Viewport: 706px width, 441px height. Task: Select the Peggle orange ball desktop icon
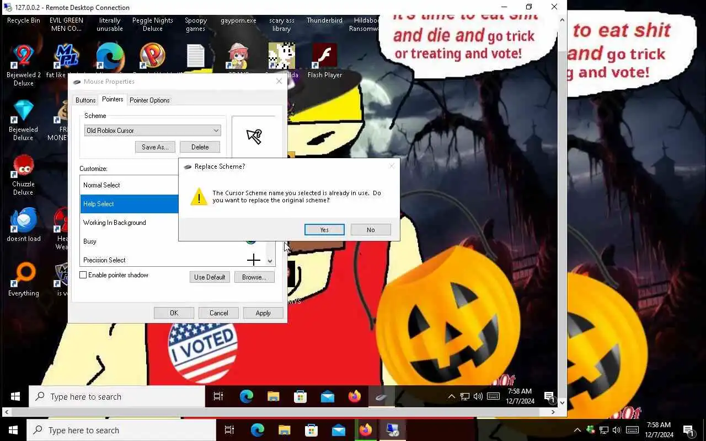pos(153,56)
